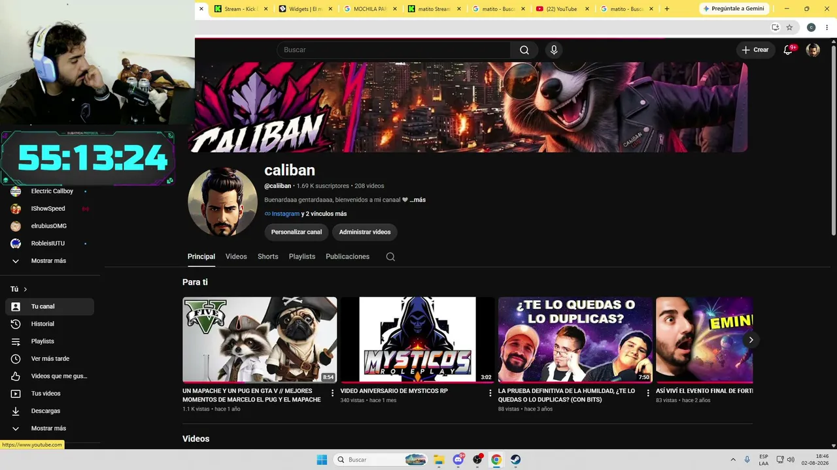The height and width of the screenshot is (470, 837).
Task: Open the ESP LAA language indicator
Action: click(x=764, y=460)
